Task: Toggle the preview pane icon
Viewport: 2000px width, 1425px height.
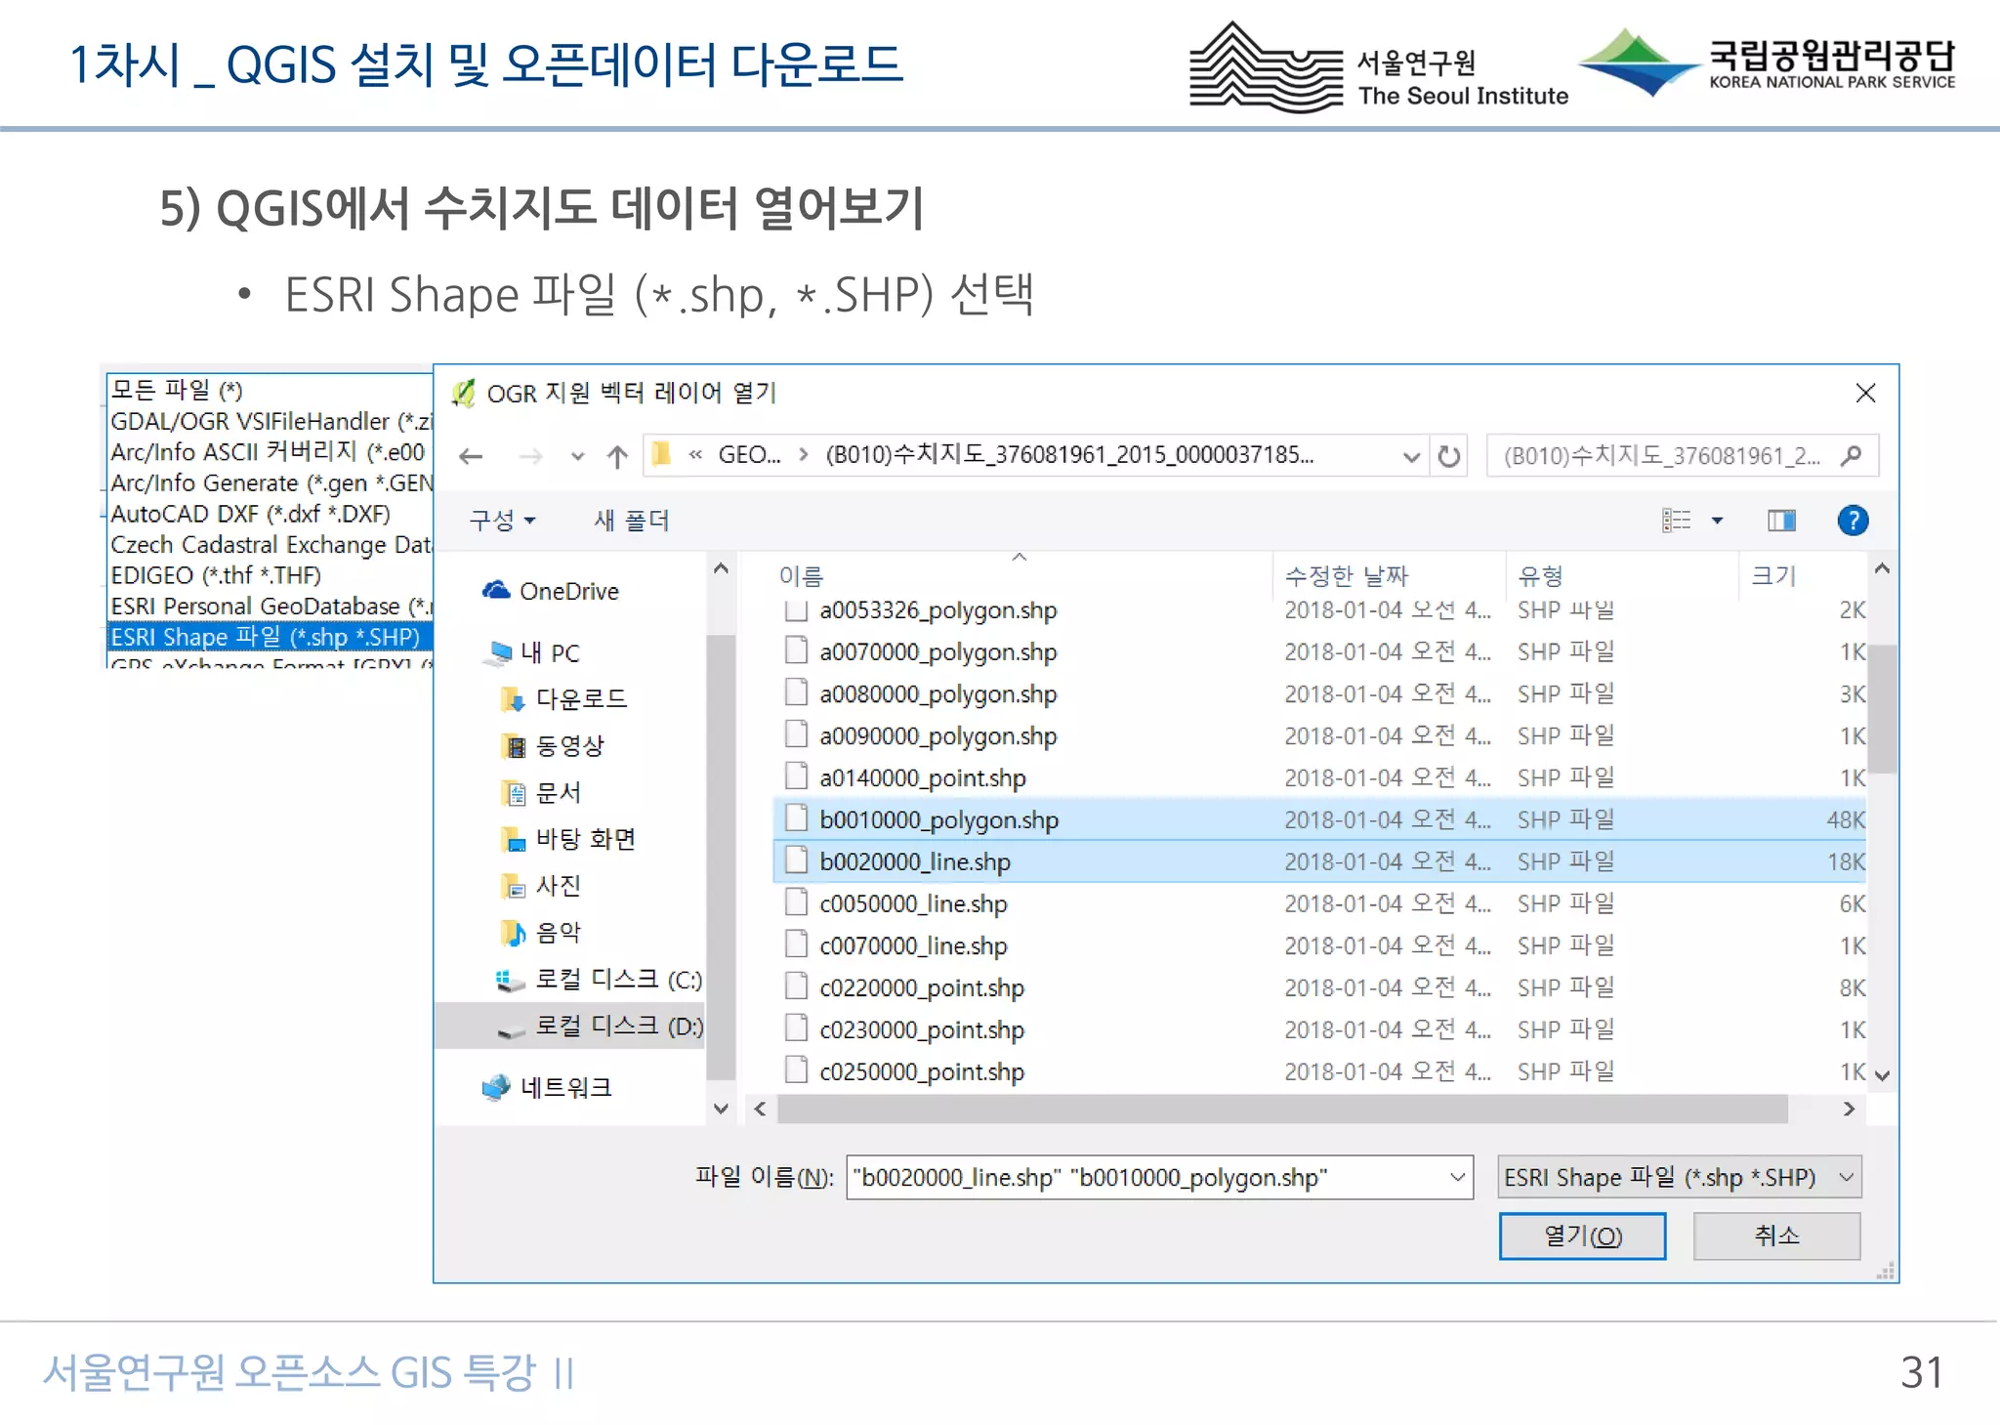Action: [1781, 521]
